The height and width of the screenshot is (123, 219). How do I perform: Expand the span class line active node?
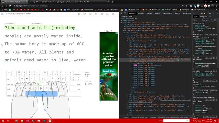(x=132, y=65)
